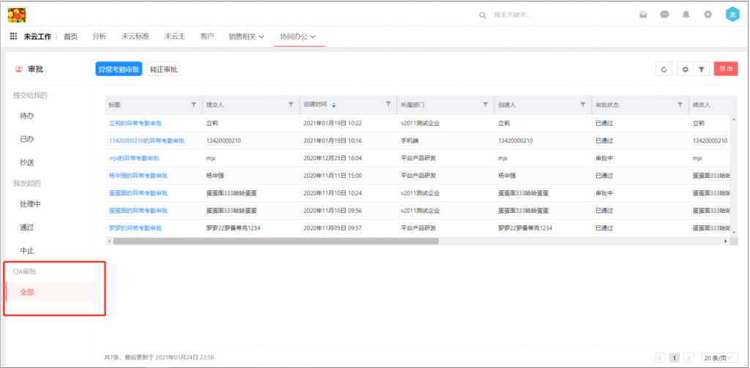Expand the 销售相关 dropdown menu
This screenshot has width=750, height=368.
click(246, 37)
